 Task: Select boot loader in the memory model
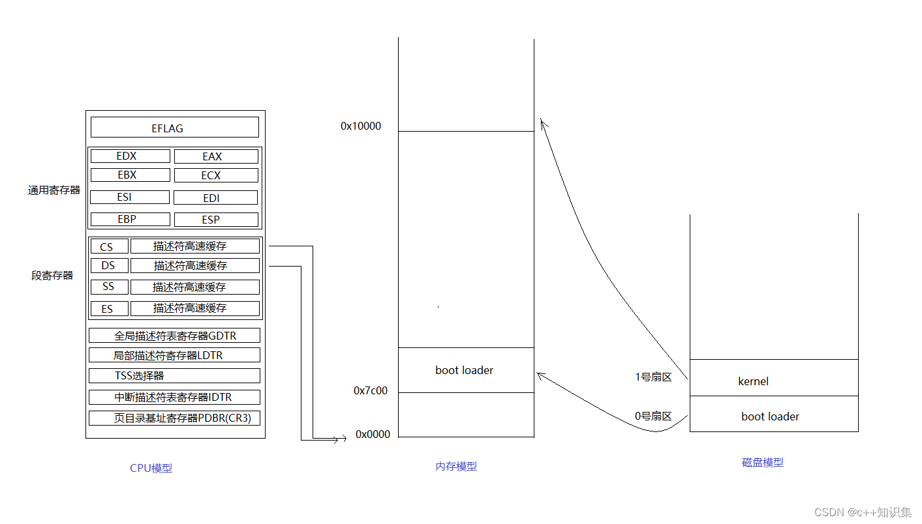[465, 370]
